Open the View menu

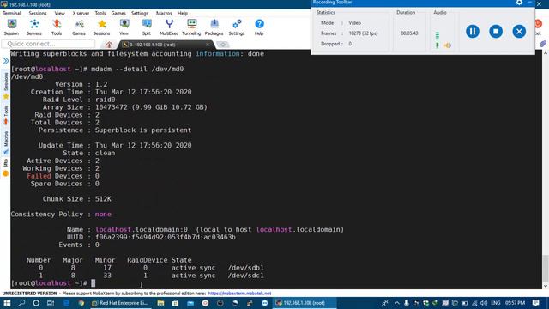click(59, 13)
